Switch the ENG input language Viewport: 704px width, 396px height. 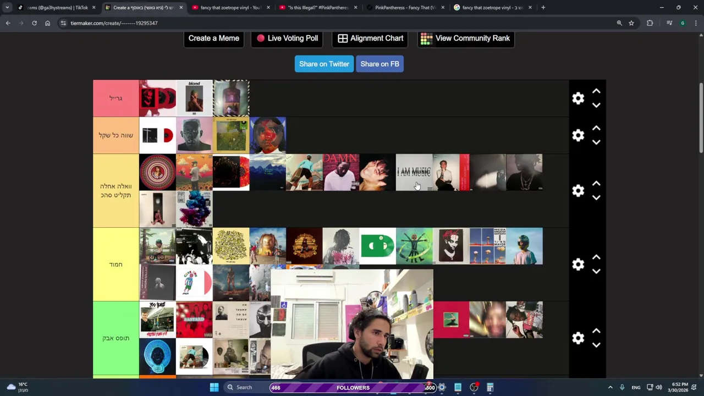[636, 387]
